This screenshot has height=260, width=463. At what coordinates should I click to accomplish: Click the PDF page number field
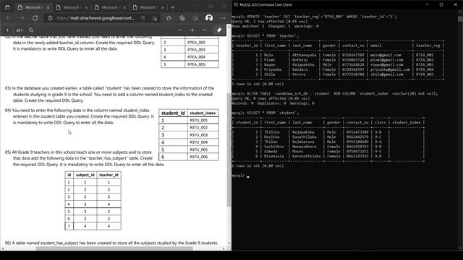[7, 30]
